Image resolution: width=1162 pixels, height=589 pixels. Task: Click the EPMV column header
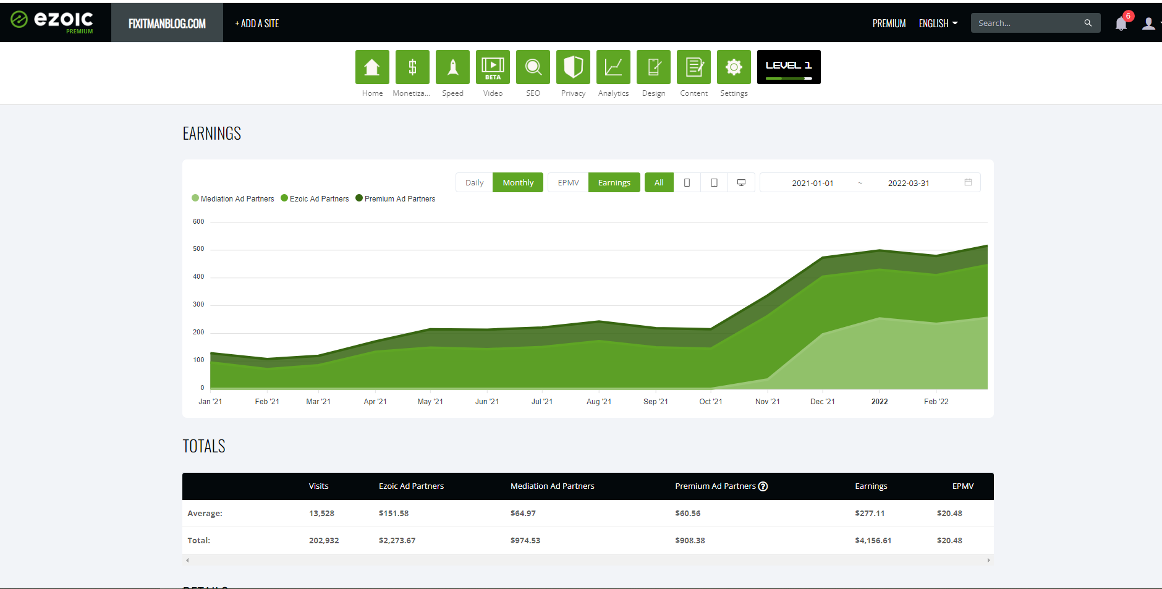point(963,486)
